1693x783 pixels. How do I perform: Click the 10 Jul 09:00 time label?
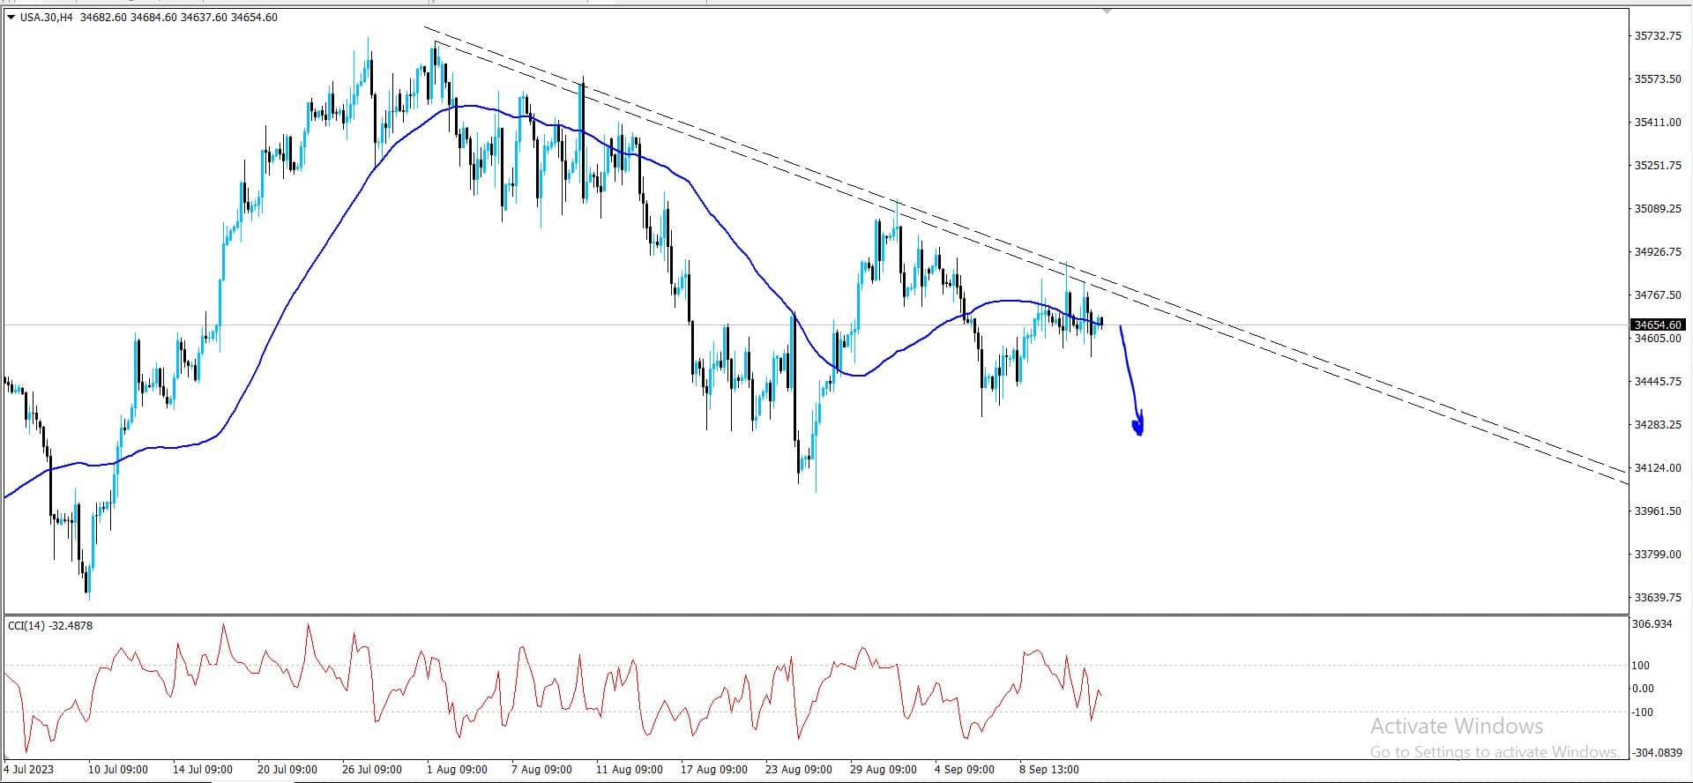coord(118,770)
